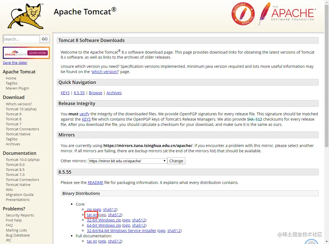Jump to 8.5.55 in Quick Navigation
Viewport: 329px width, 244px height.
[79, 93]
